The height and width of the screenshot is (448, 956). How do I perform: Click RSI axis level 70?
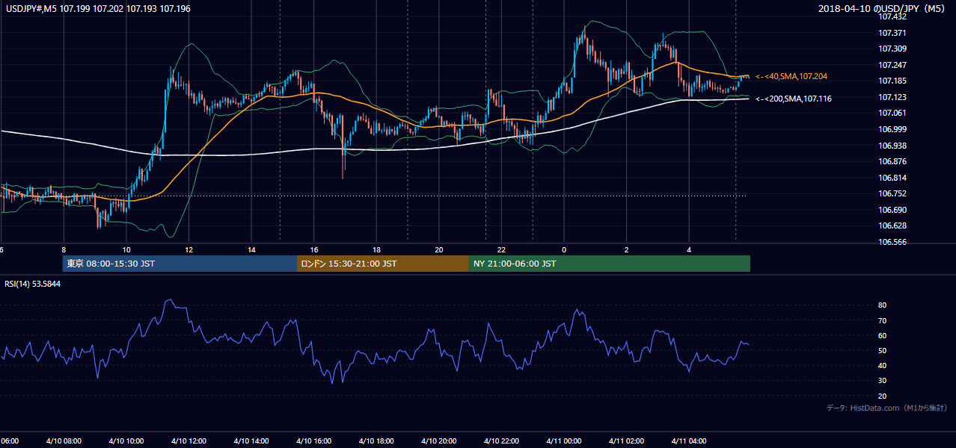882,320
